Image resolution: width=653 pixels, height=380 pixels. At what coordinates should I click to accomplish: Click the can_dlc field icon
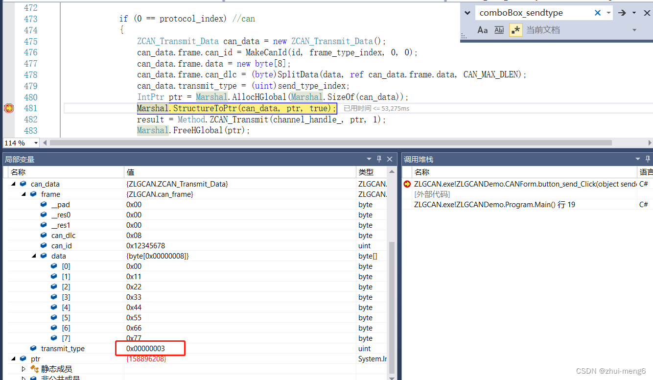coord(44,236)
